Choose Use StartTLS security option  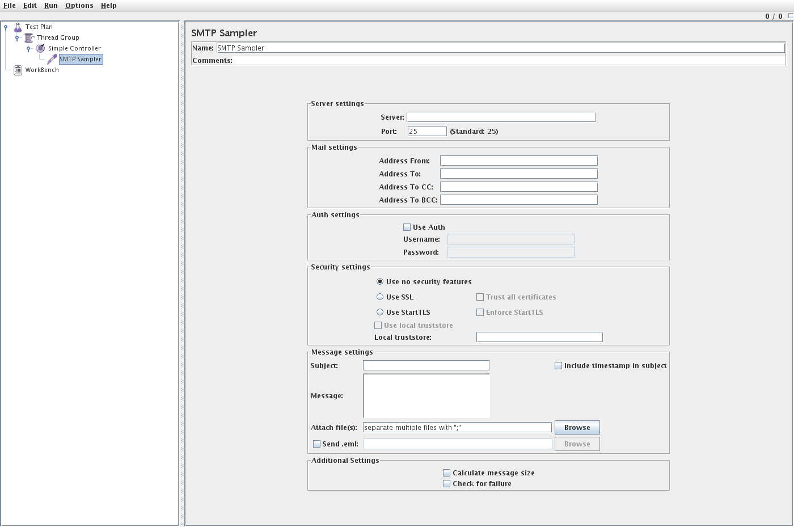click(x=379, y=312)
